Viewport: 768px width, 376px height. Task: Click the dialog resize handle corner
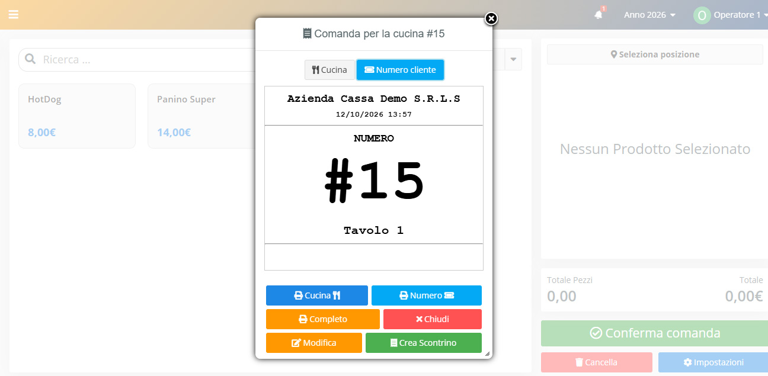pyautogui.click(x=488, y=354)
